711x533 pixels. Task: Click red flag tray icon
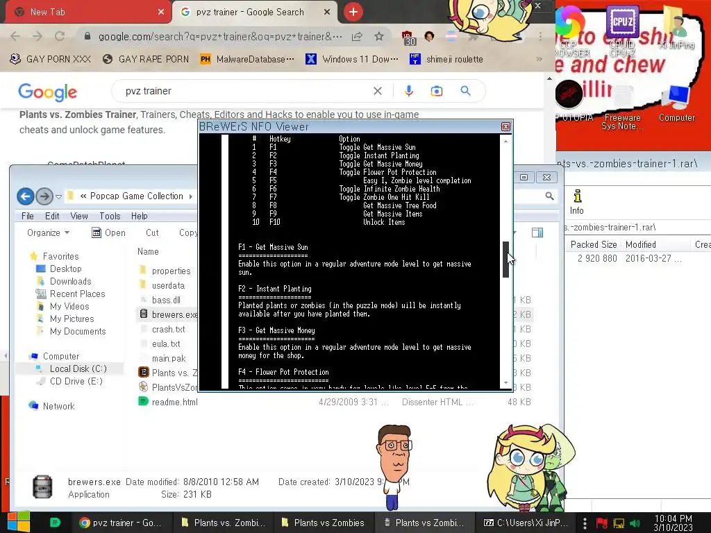pyautogui.click(x=602, y=523)
